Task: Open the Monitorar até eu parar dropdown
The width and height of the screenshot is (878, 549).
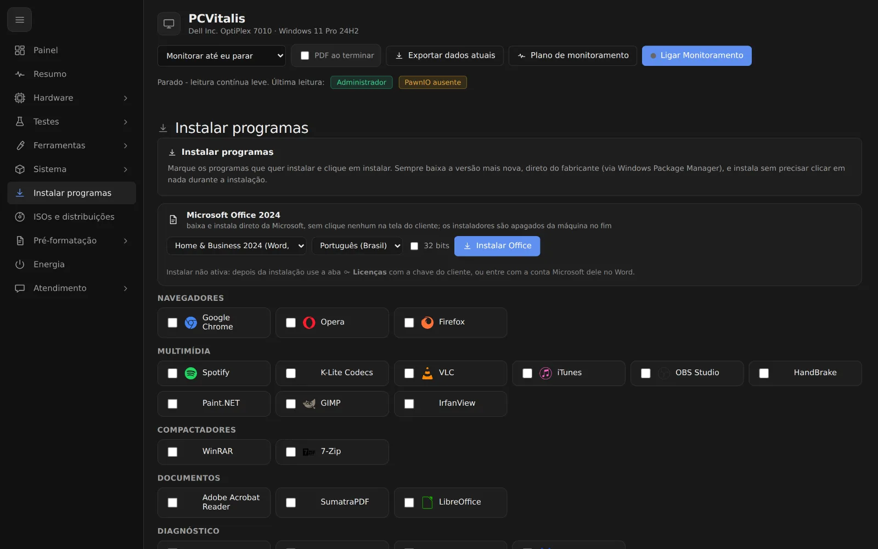Action: [222, 55]
